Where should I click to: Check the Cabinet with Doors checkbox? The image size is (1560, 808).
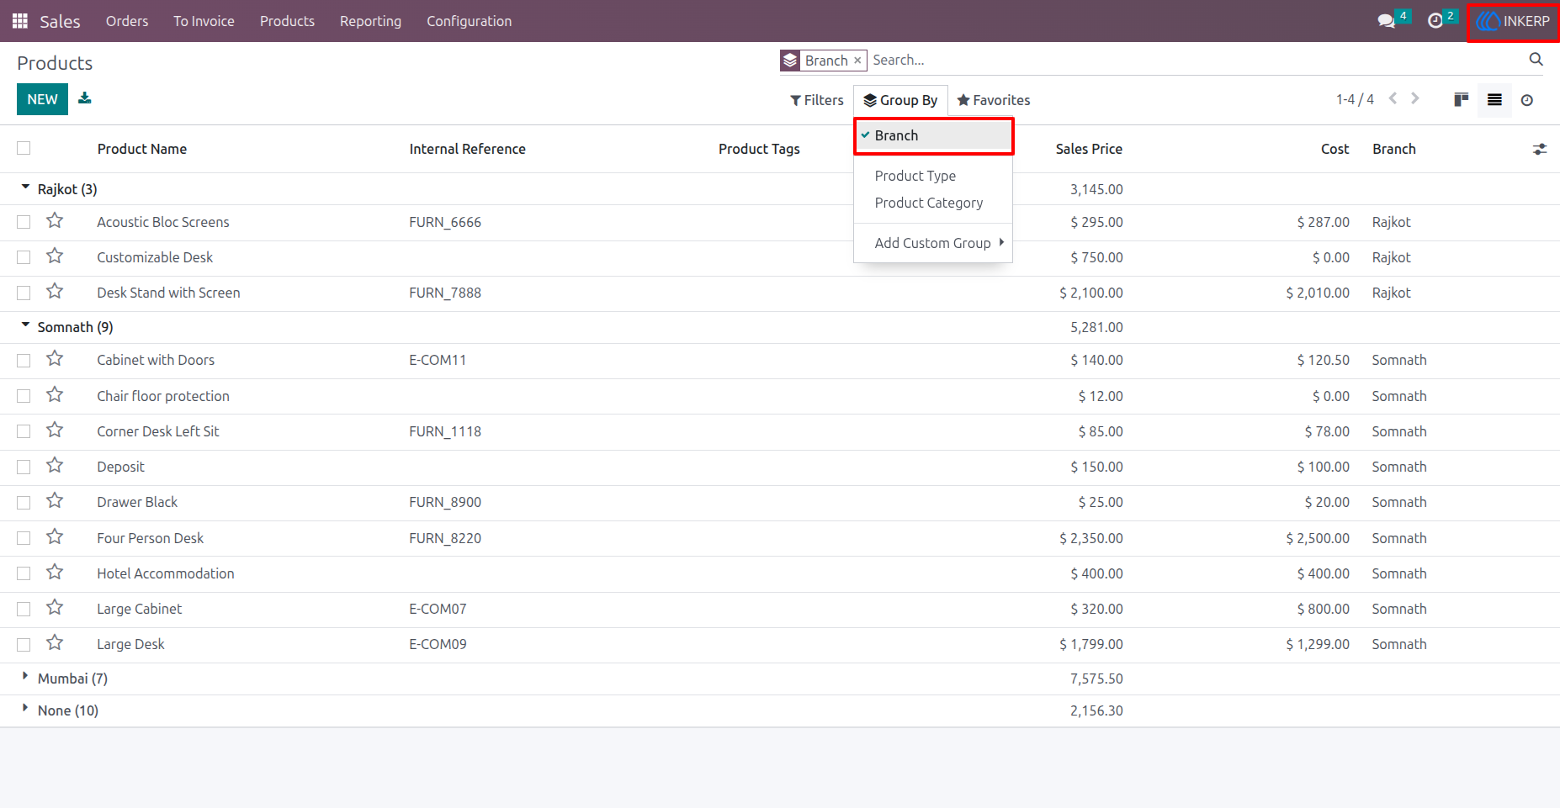click(24, 360)
